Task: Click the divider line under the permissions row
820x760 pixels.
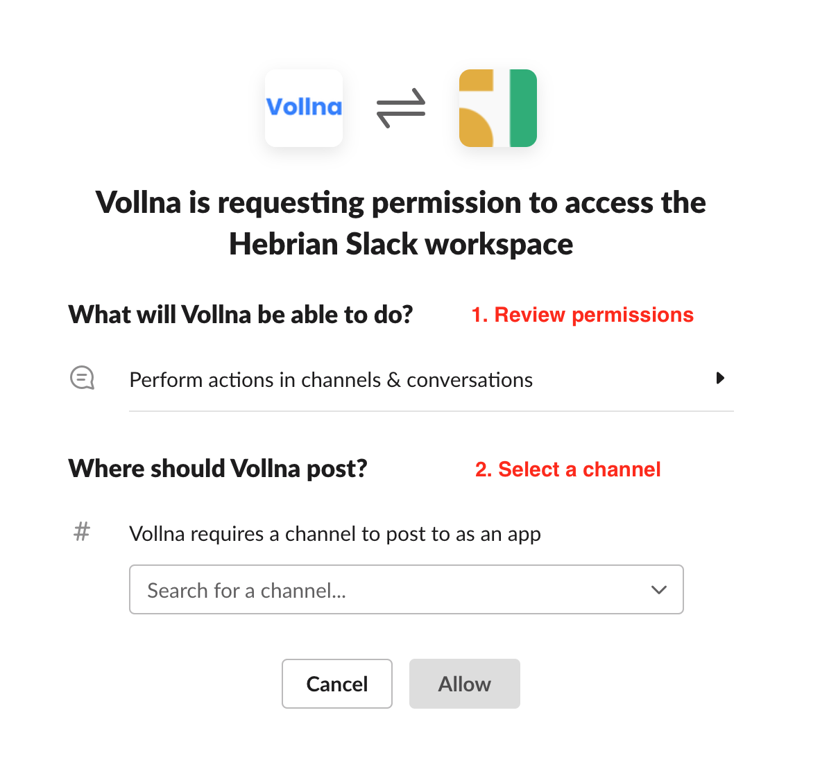Action: [x=431, y=411]
